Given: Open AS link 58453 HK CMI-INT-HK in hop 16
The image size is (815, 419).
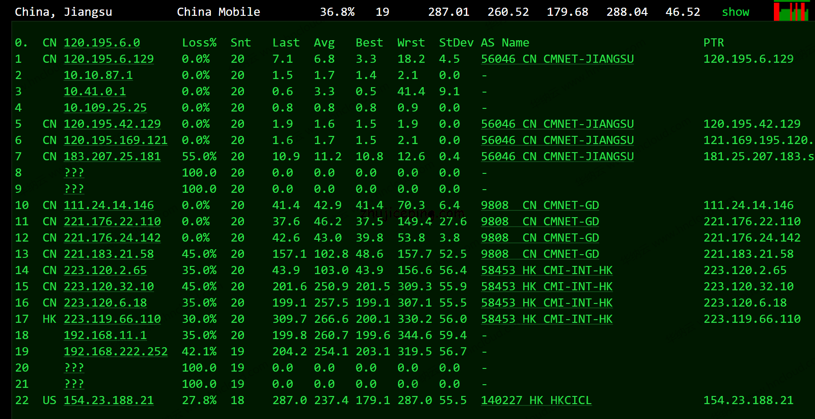Looking at the screenshot, I should point(547,303).
